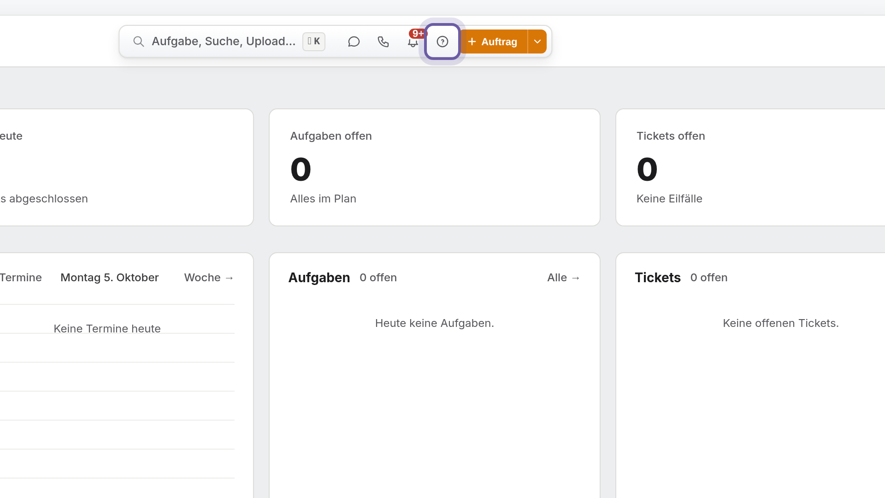Click the Tickets panel heading
The image size is (885, 498).
(x=658, y=278)
